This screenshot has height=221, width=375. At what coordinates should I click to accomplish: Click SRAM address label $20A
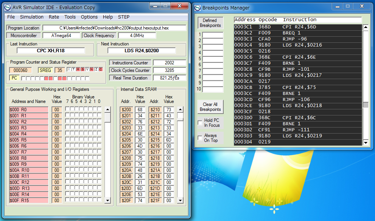(126, 170)
